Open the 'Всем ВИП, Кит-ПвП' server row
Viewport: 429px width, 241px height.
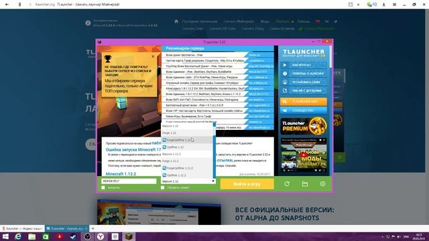tap(217, 100)
